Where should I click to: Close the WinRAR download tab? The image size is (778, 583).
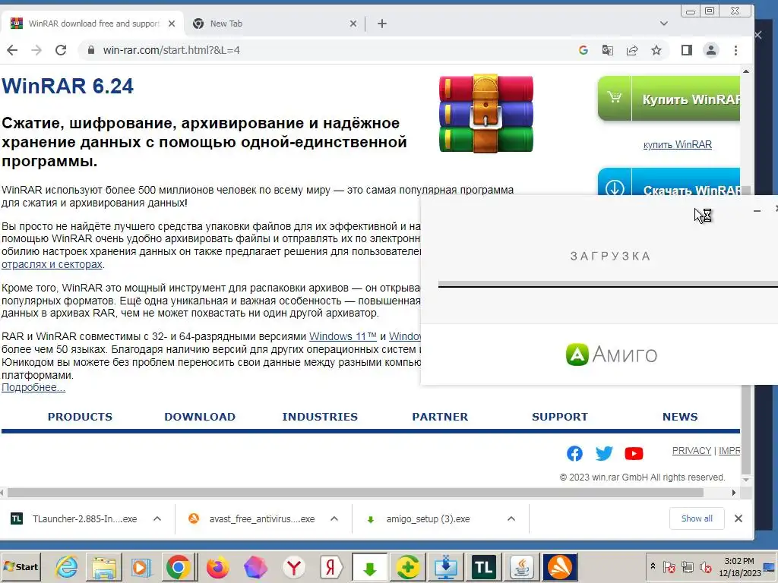[171, 24]
